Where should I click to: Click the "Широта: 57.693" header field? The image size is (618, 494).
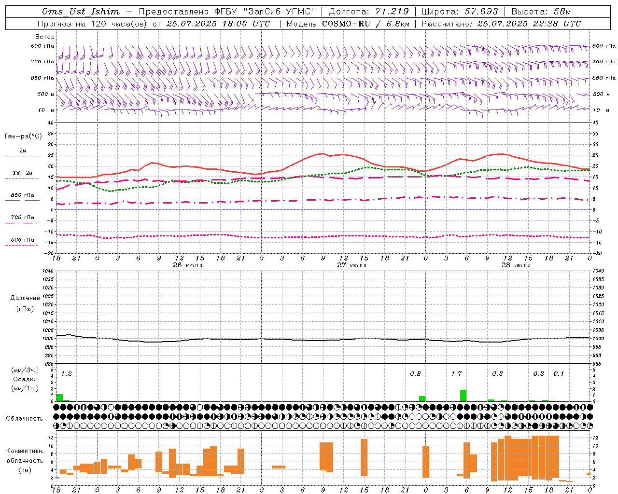click(x=460, y=12)
